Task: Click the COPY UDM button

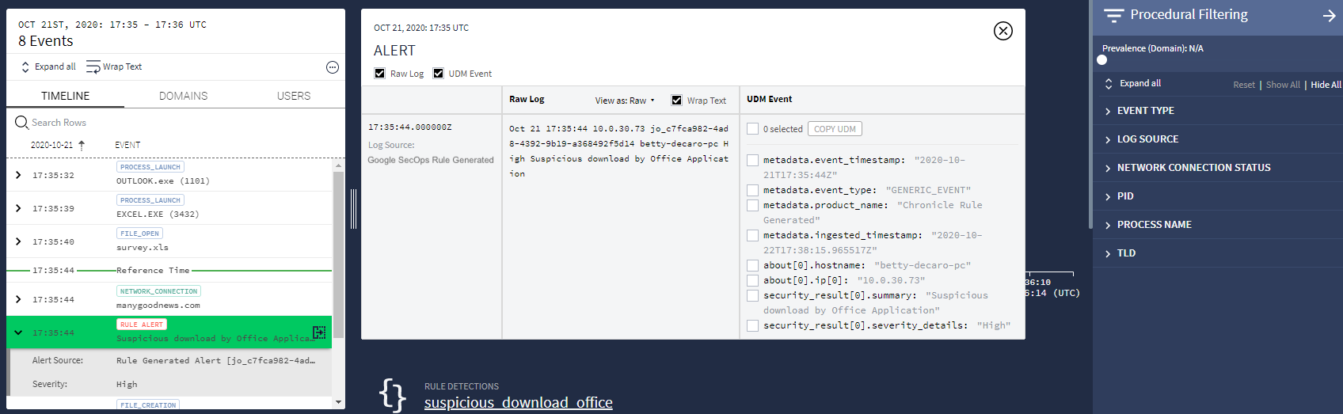Action: coord(835,129)
